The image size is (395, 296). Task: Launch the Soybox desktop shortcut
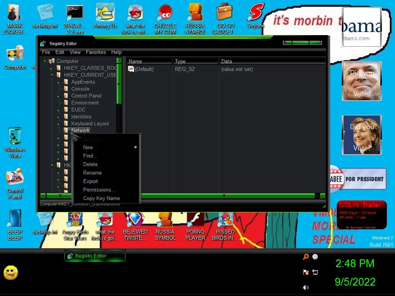click(255, 15)
